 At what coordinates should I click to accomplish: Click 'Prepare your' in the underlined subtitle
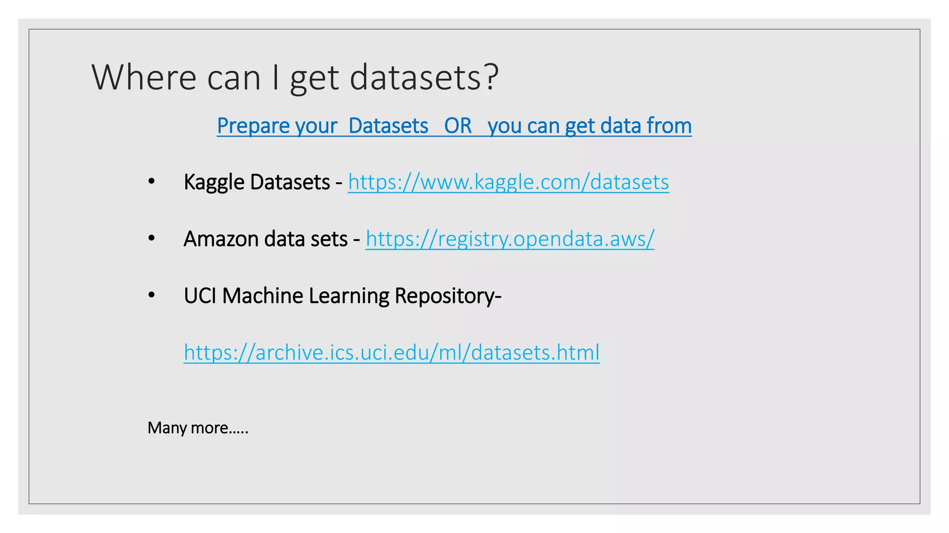pos(277,126)
